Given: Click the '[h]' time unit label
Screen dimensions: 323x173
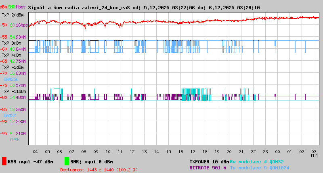Looking at the screenshot, I should 314,155.
